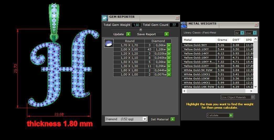Screen dimensions: 274x140
Task: Select the Yellow Gold:9KY row
Action: [x=218, y=45]
